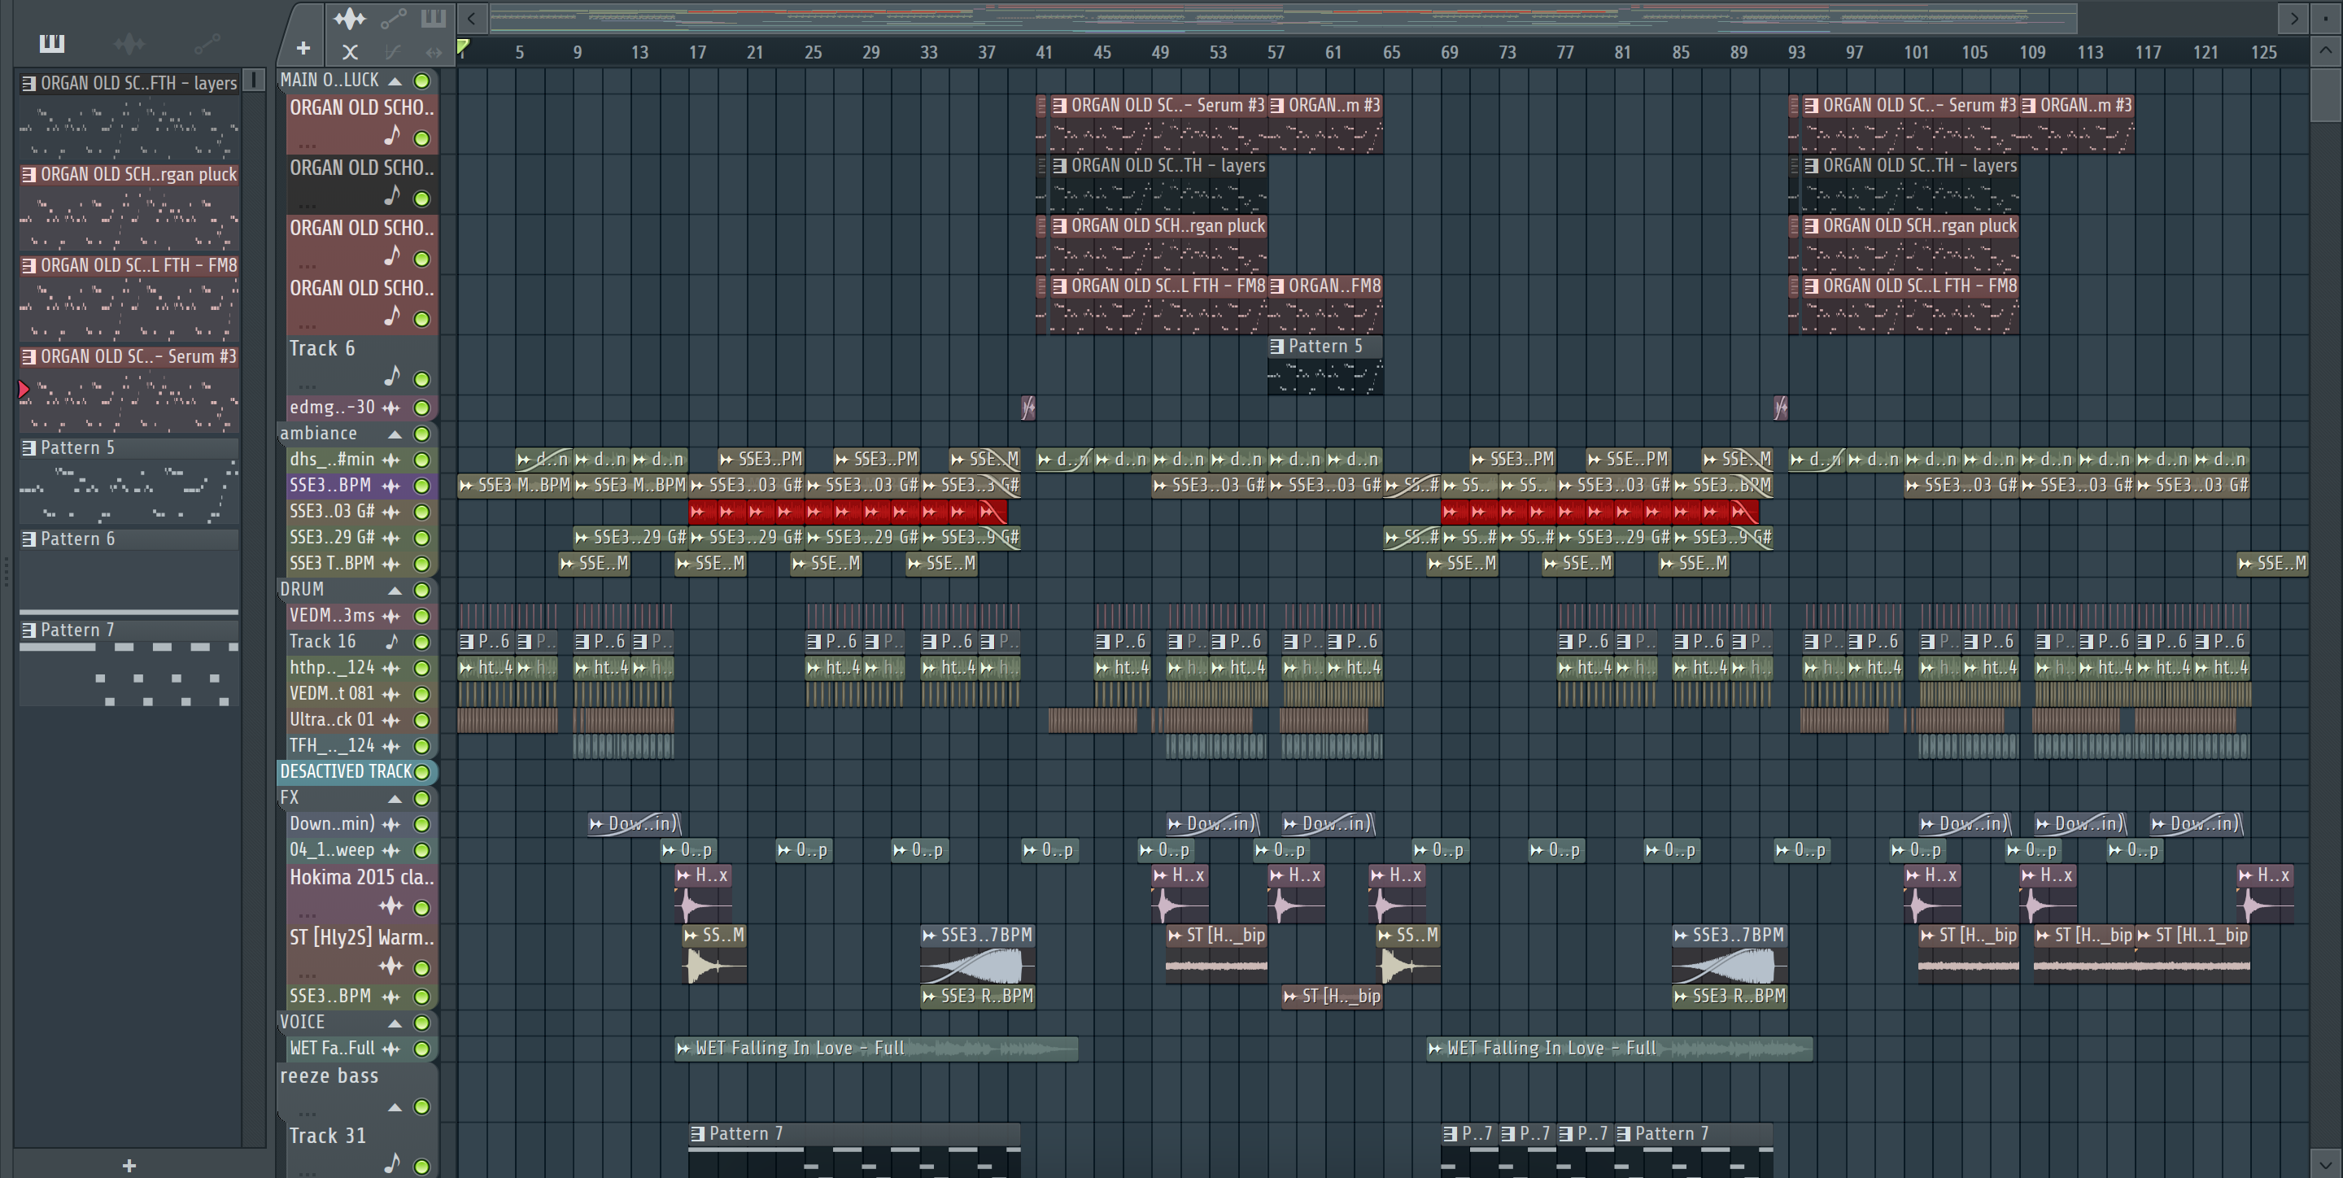Mute the ambiance group with its green LED
Screen dimensions: 2343x1178
(x=422, y=434)
